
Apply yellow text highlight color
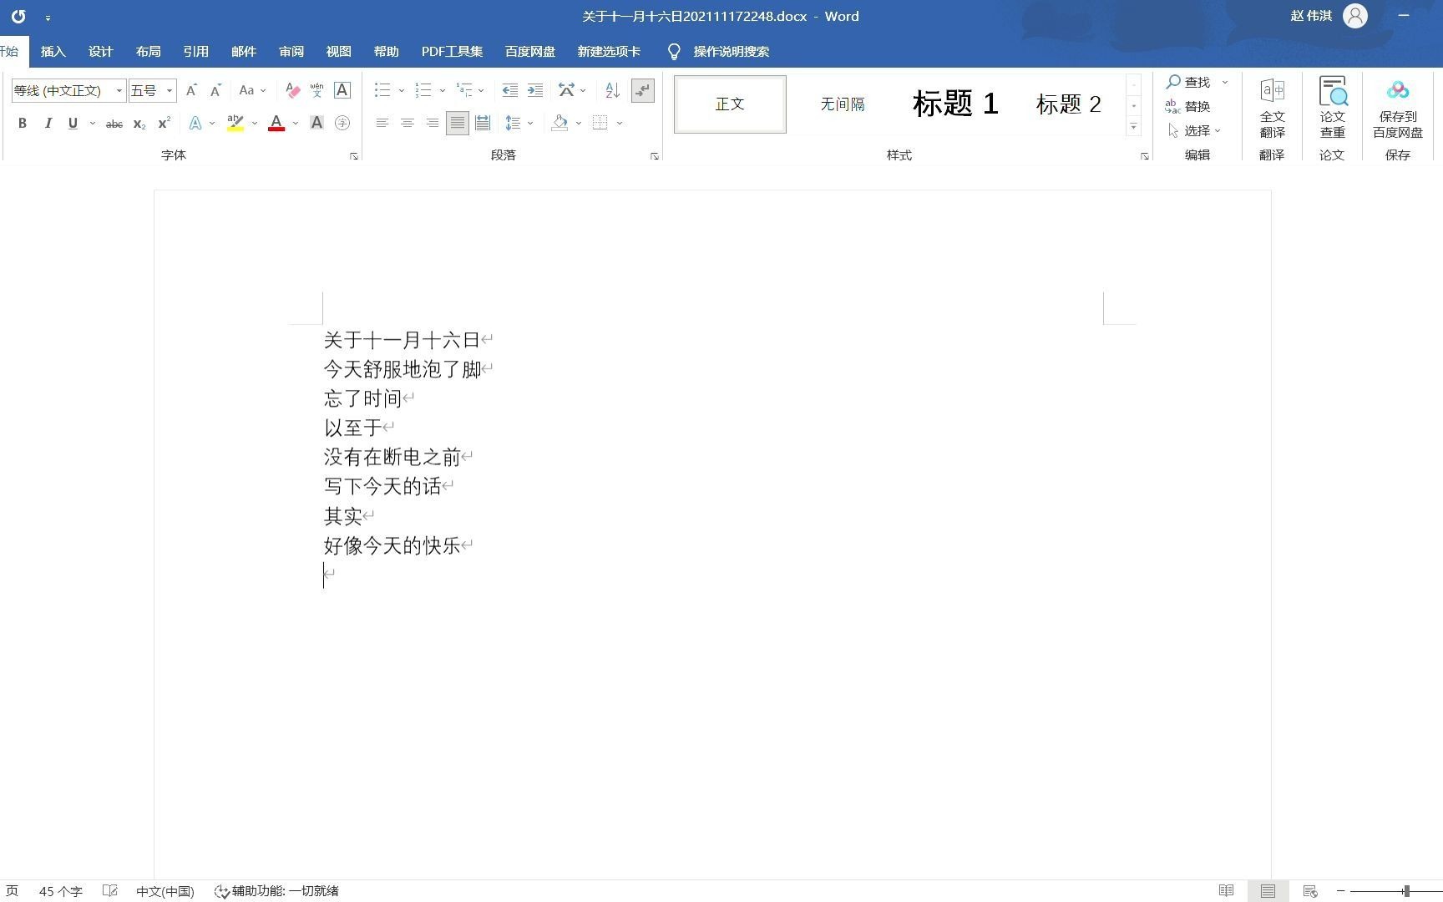pyautogui.click(x=235, y=123)
